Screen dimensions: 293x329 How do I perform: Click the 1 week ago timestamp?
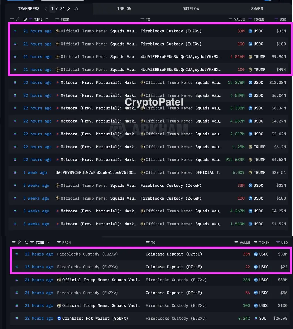[35, 172]
